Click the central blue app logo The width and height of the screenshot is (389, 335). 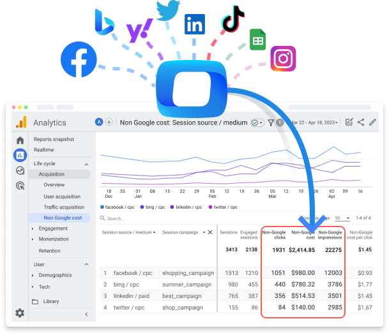192,89
